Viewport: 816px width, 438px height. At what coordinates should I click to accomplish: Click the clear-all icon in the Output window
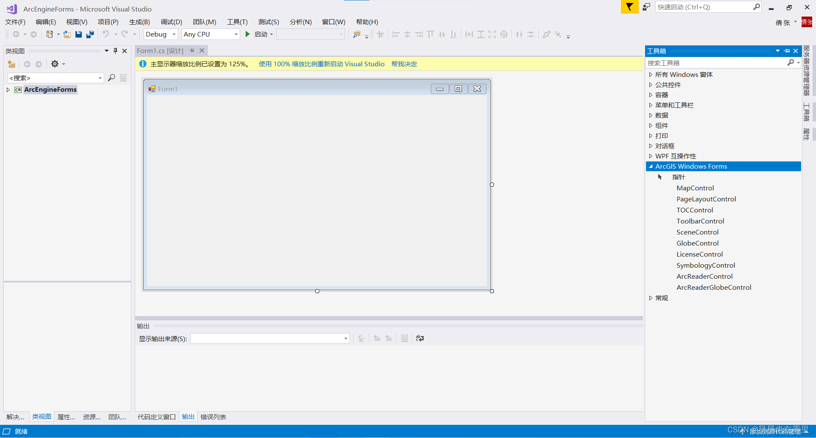405,338
